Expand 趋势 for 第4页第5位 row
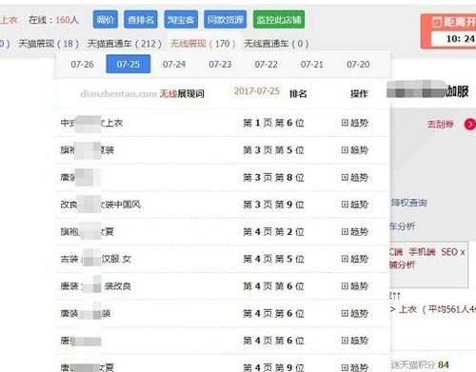The image size is (476, 372). (x=355, y=259)
